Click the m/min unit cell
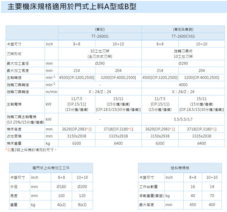The height and width of the screenshot is (212, 227). [x=52, y=92]
